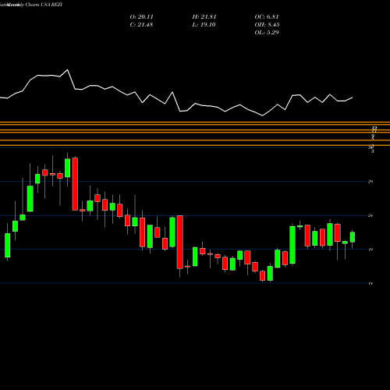This screenshot has width=390, height=390.
Task: Select the high price value H: 21.81
Action: click(204, 17)
